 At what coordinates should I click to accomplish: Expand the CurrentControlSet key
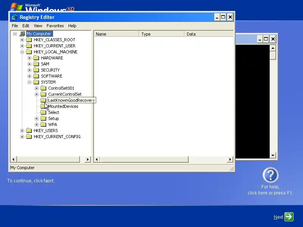click(x=36, y=94)
